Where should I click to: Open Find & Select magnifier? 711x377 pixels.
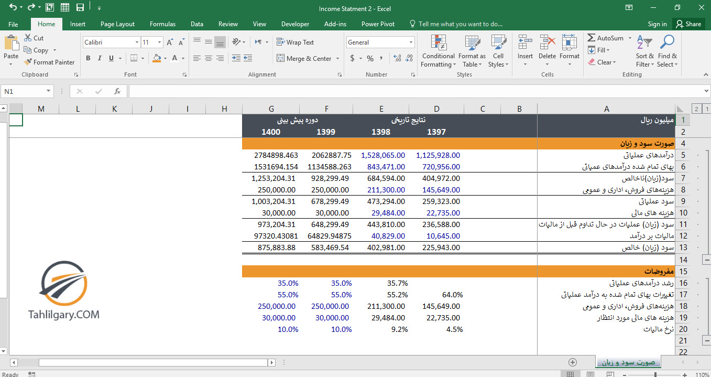[x=667, y=51]
